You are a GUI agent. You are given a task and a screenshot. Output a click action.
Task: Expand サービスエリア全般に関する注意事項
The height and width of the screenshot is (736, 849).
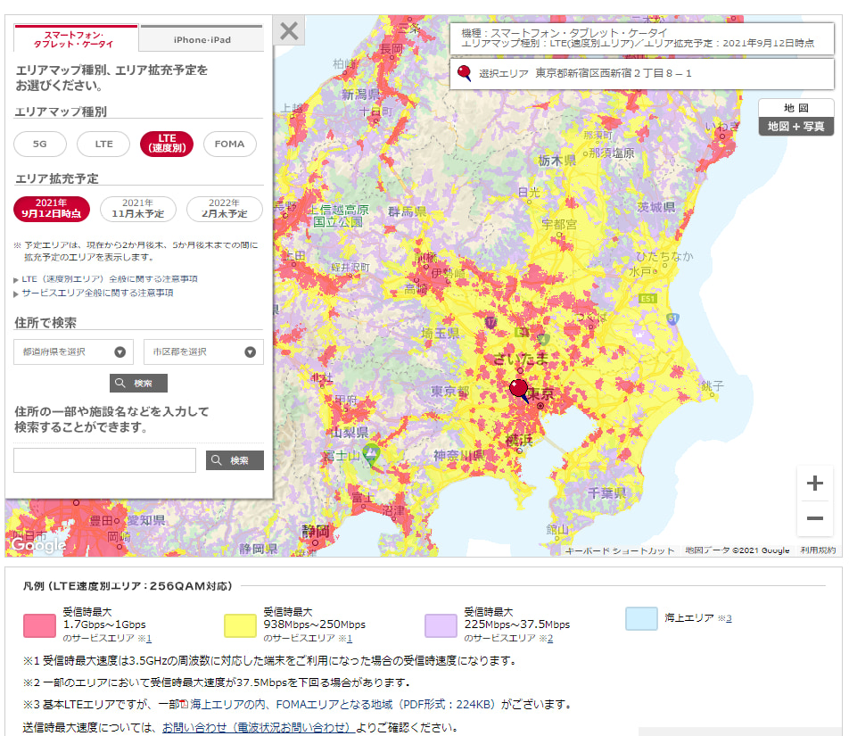tap(97, 293)
